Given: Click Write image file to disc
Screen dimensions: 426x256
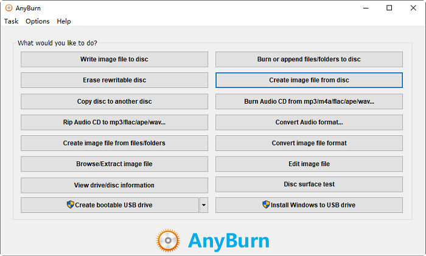Looking at the screenshot, I should (x=114, y=59).
